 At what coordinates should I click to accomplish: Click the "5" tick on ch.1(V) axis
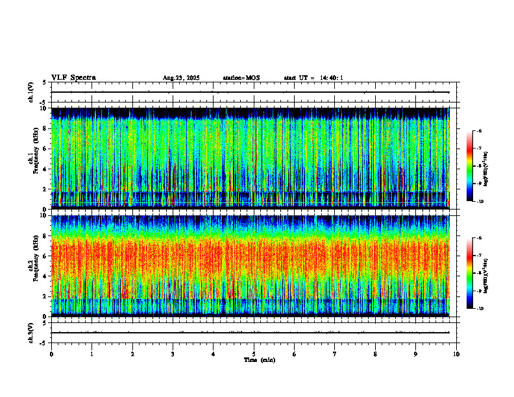45,82
